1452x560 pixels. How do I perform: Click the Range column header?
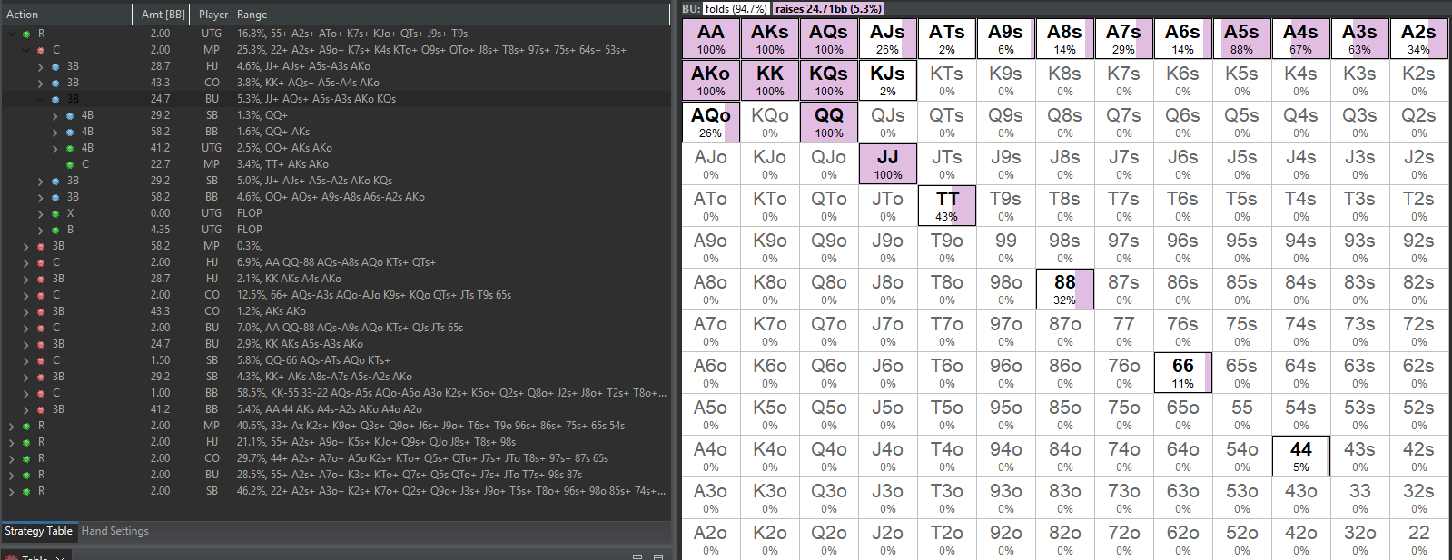[x=252, y=15]
